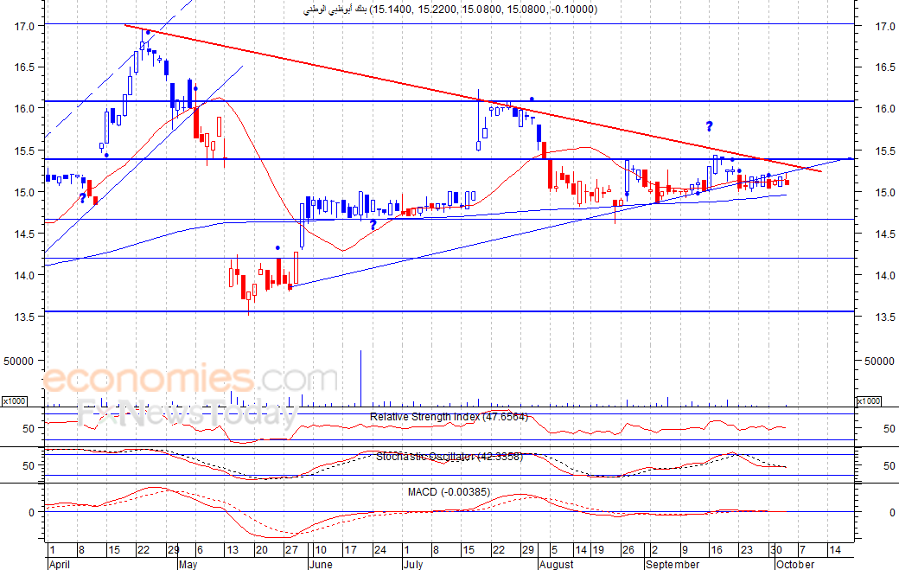Click the 50000 volume label on left axis

coord(20,362)
